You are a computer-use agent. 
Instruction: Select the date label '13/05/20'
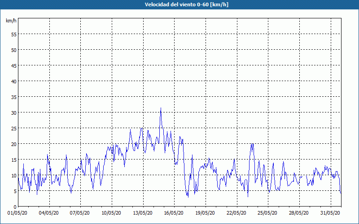[x=143, y=213]
